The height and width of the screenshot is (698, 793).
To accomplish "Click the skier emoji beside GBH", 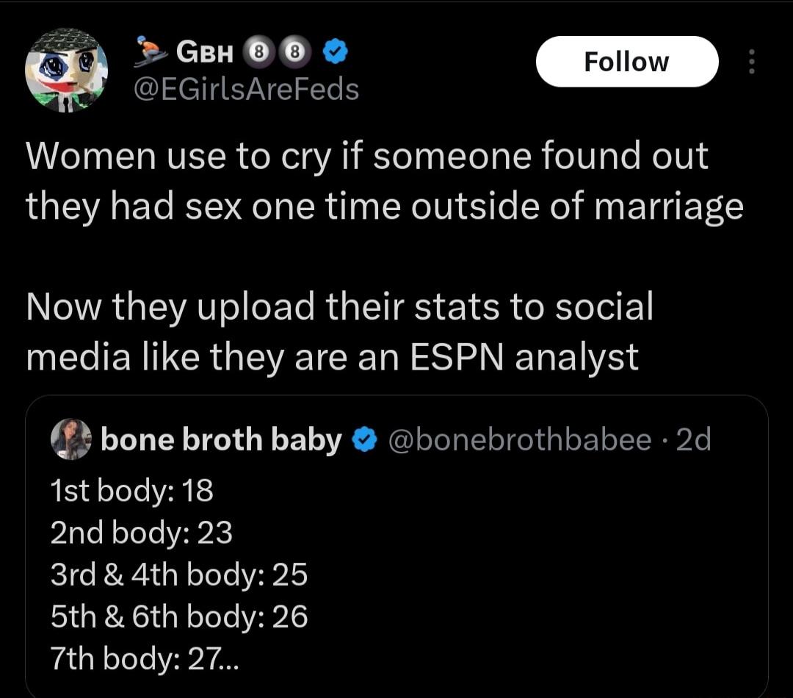I will (152, 53).
